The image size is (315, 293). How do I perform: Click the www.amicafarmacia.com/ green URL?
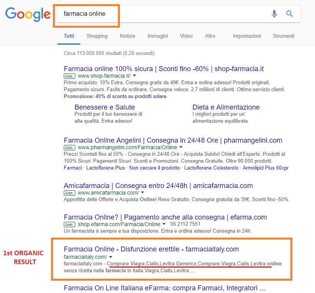pyautogui.click(x=108, y=193)
